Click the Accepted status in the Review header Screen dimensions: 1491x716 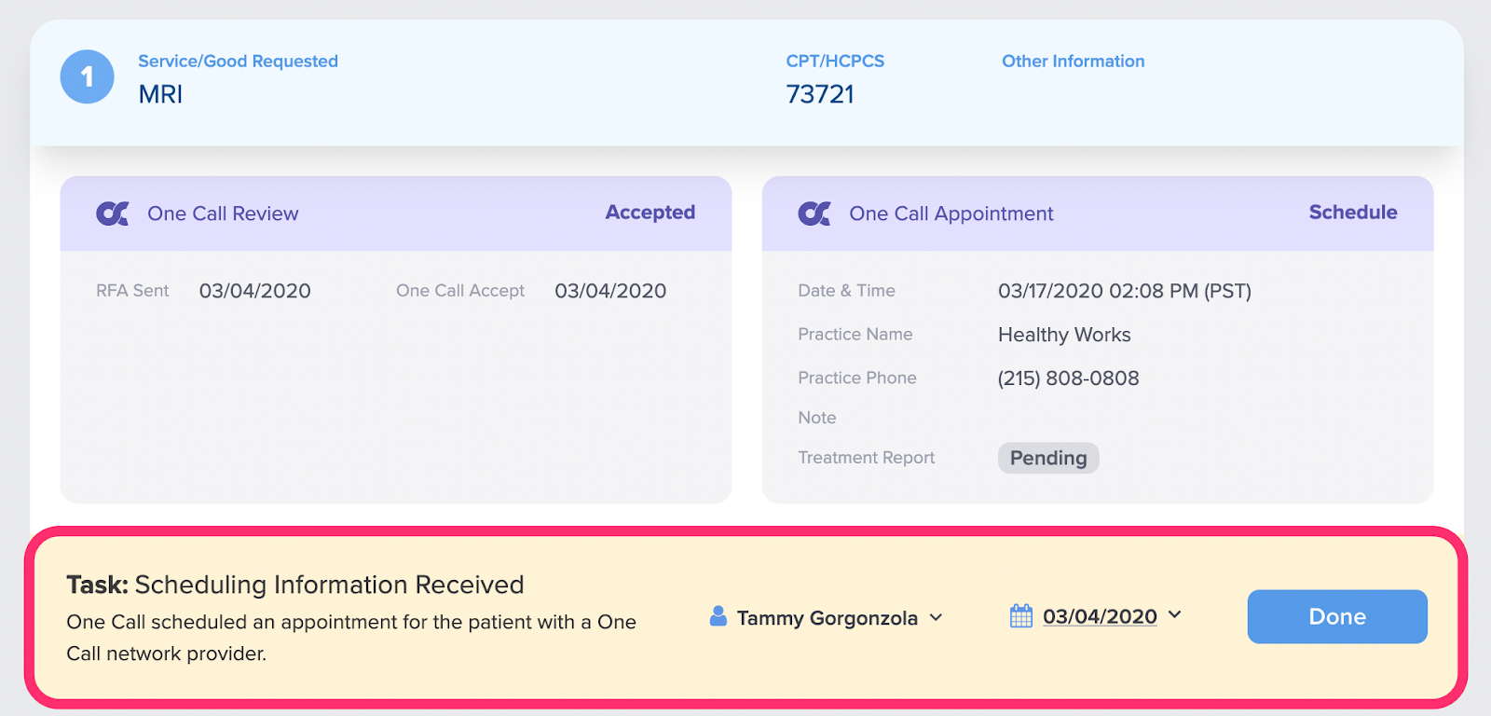click(x=650, y=213)
